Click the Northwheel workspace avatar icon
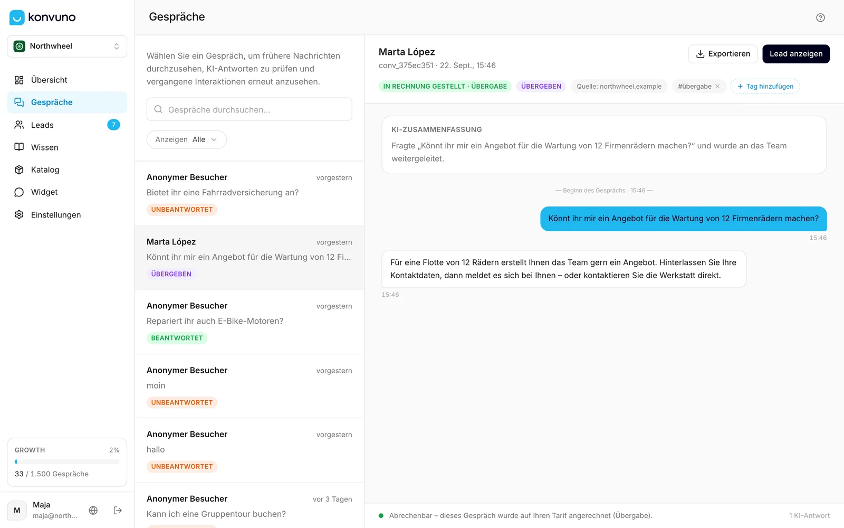The width and height of the screenshot is (844, 528). (20, 46)
